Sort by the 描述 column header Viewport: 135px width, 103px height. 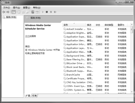90,25
